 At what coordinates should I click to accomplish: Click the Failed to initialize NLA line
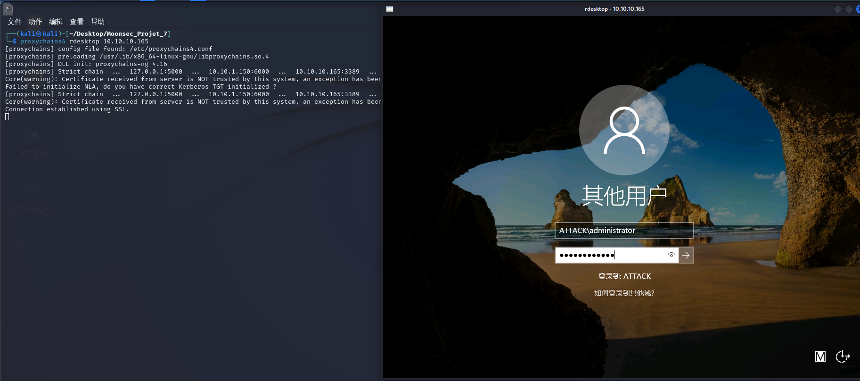(x=141, y=87)
